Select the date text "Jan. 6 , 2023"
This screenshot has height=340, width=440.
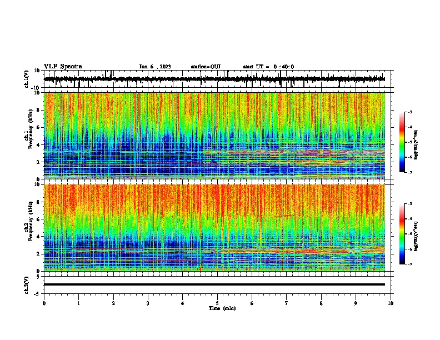(155, 67)
